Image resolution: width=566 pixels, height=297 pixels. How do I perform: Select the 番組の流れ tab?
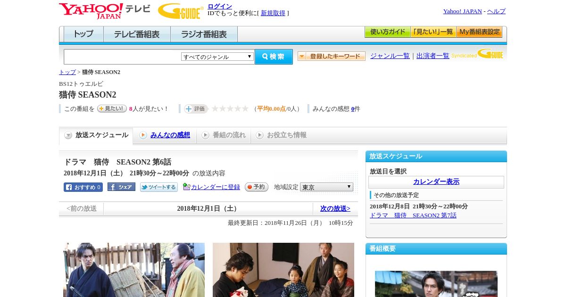(224, 135)
